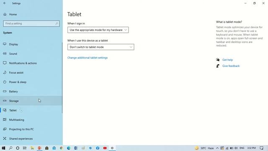
Task: Launch Cortana from the taskbar
Action: click(x=18, y=148)
